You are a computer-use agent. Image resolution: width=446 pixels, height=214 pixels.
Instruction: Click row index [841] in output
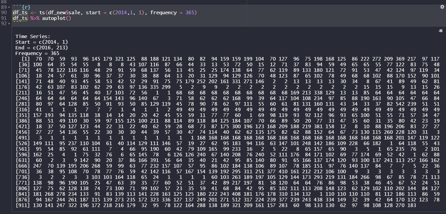23,194
